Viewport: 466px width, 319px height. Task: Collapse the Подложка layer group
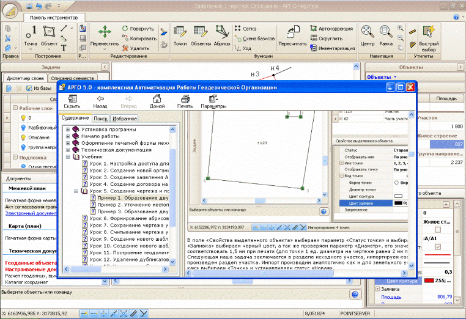click(15, 158)
